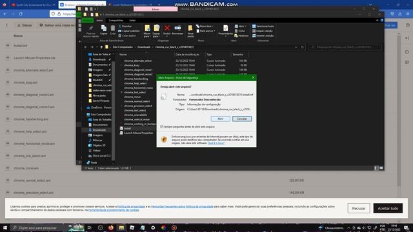This screenshot has height=232, width=413.
Task: Click the Bandicam record icon in the taskbar
Action: coord(174,227)
